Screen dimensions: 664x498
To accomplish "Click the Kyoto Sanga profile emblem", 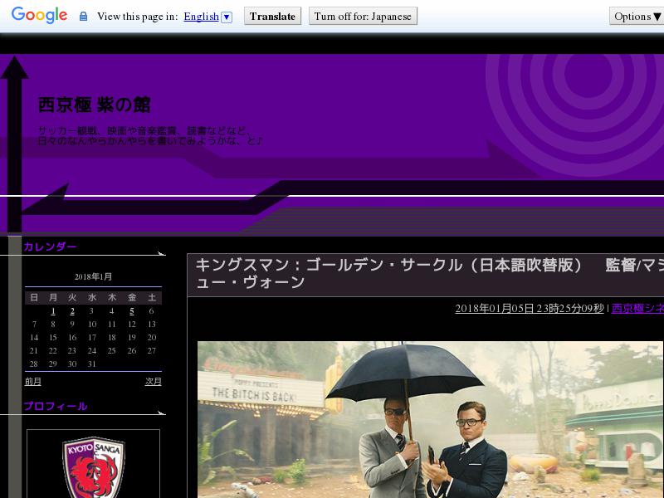I will tap(94, 467).
